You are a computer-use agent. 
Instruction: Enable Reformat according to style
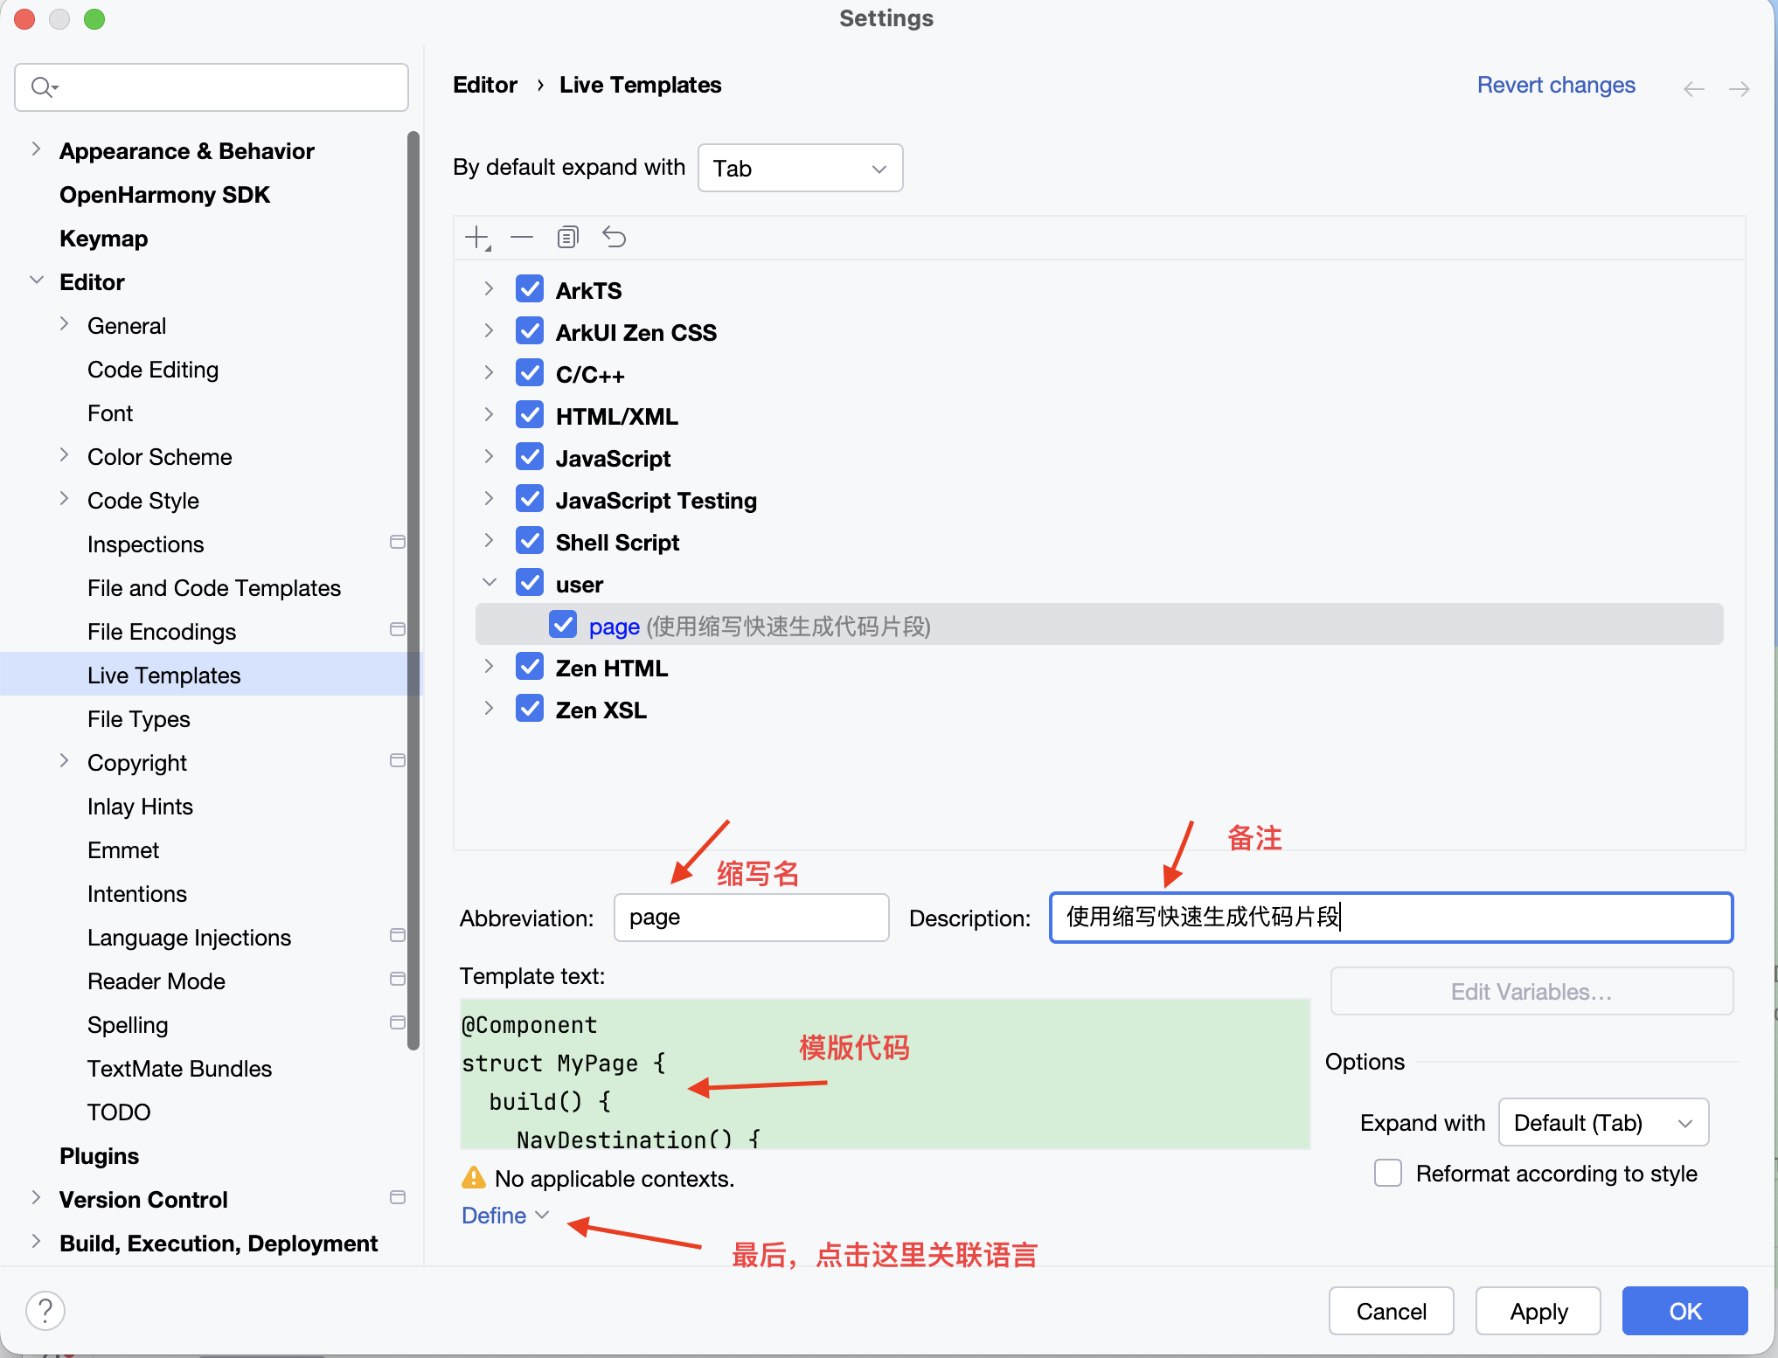[1388, 1173]
